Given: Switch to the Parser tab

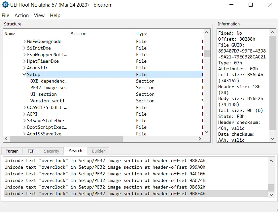Looking at the screenshot, I should [x=12, y=151].
